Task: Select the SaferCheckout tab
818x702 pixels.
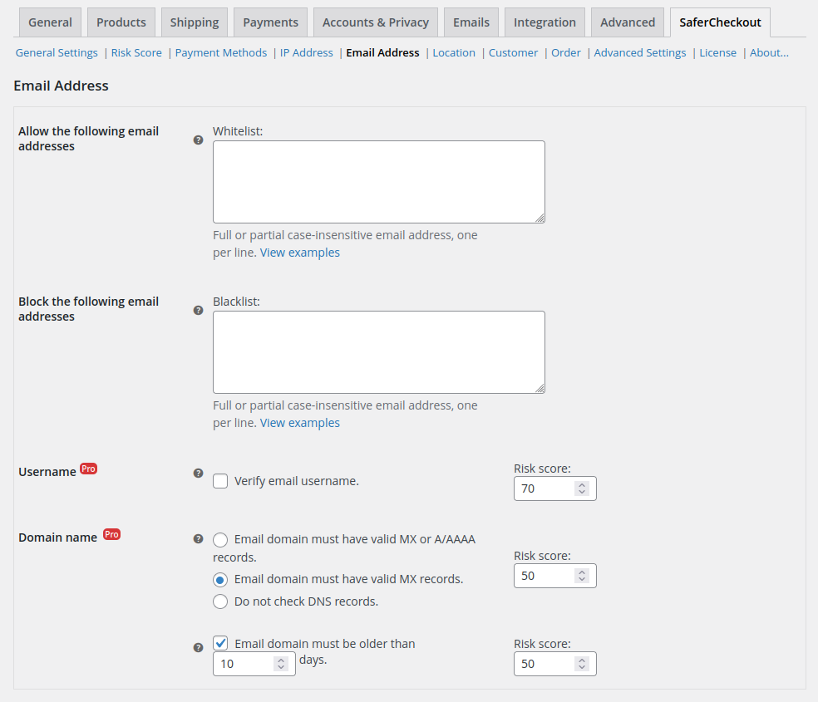Action: [720, 22]
